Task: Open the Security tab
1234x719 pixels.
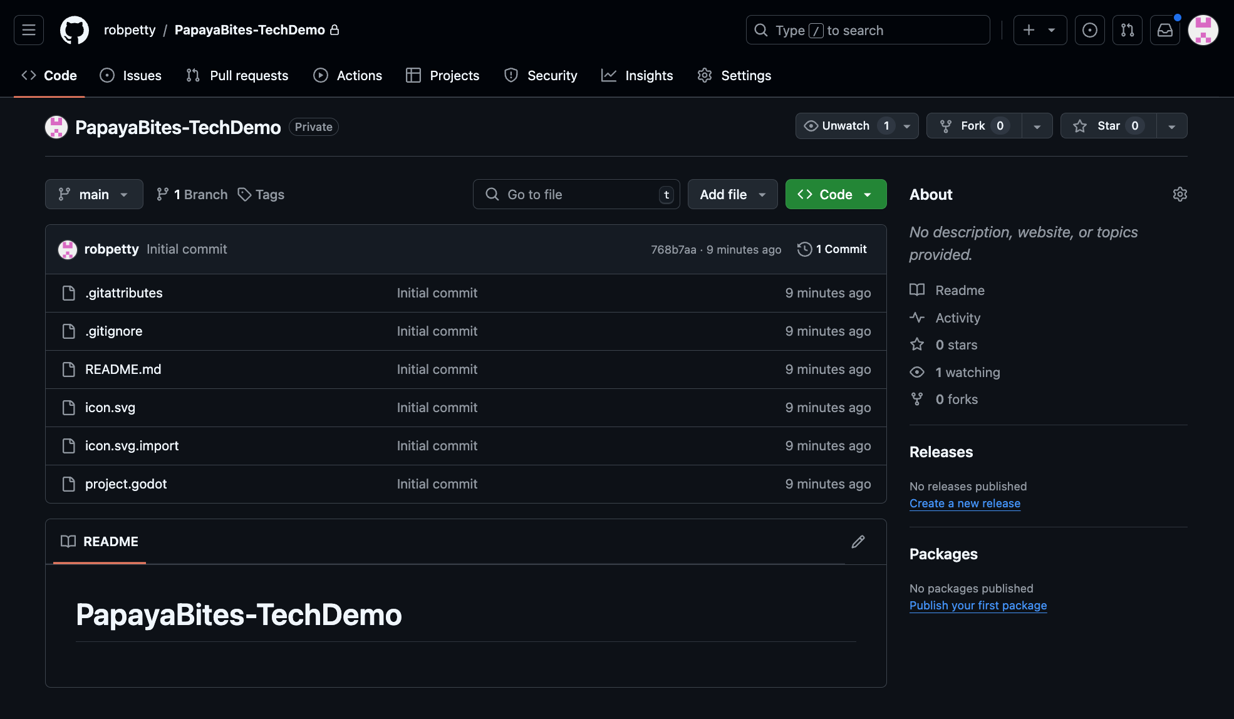Action: (x=541, y=76)
